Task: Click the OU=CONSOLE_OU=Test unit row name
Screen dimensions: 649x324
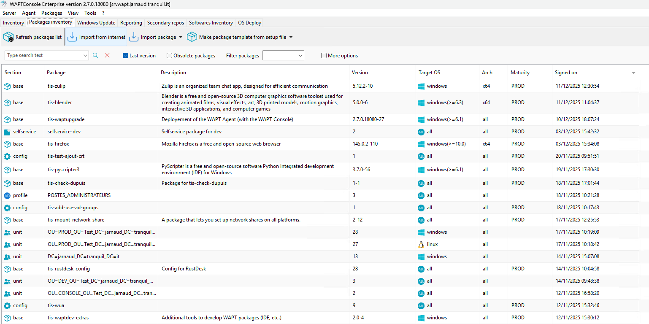Action: pos(102,293)
